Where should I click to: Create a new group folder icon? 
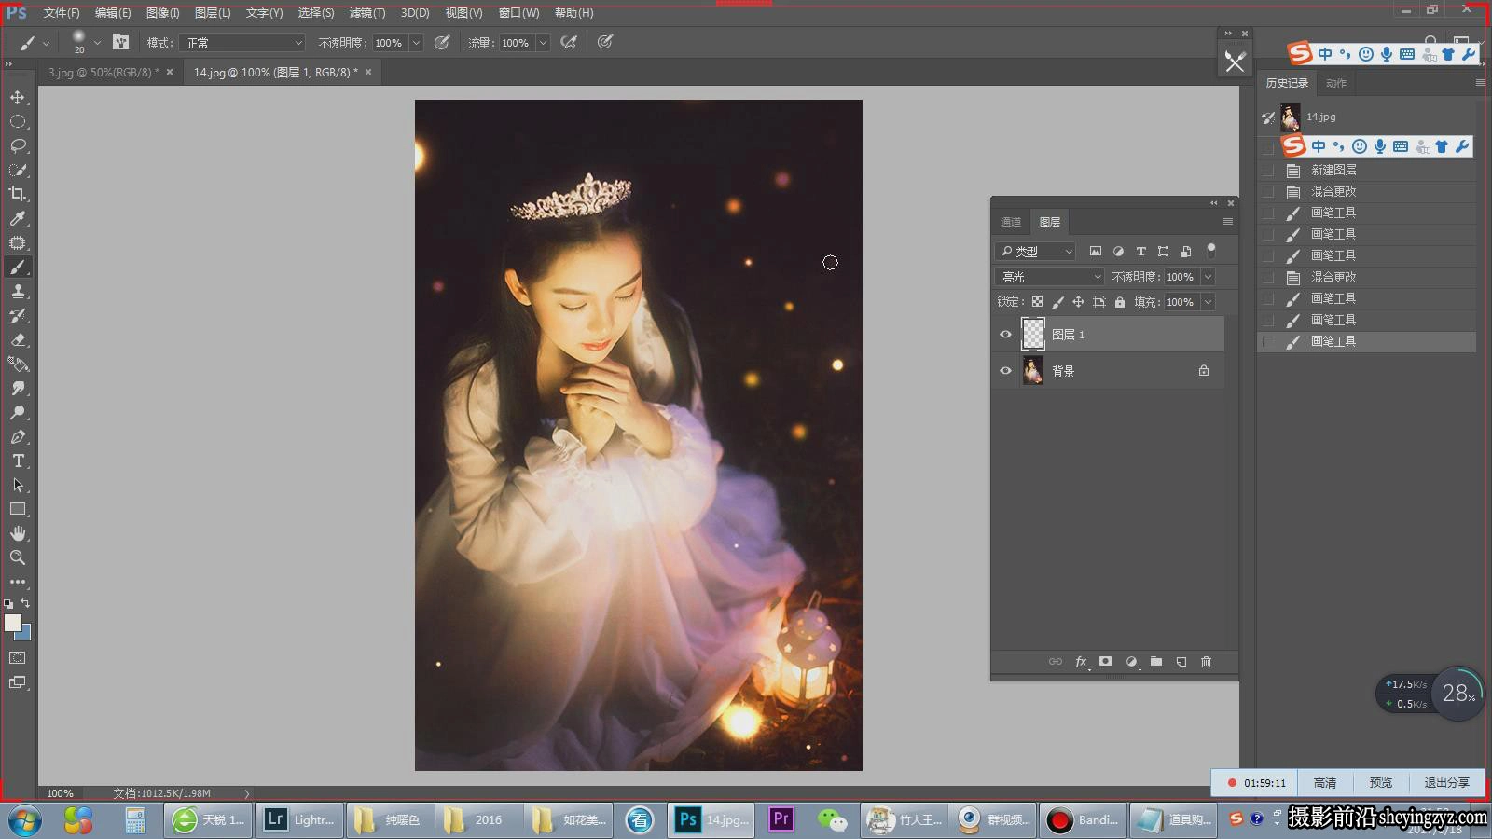pos(1156,661)
